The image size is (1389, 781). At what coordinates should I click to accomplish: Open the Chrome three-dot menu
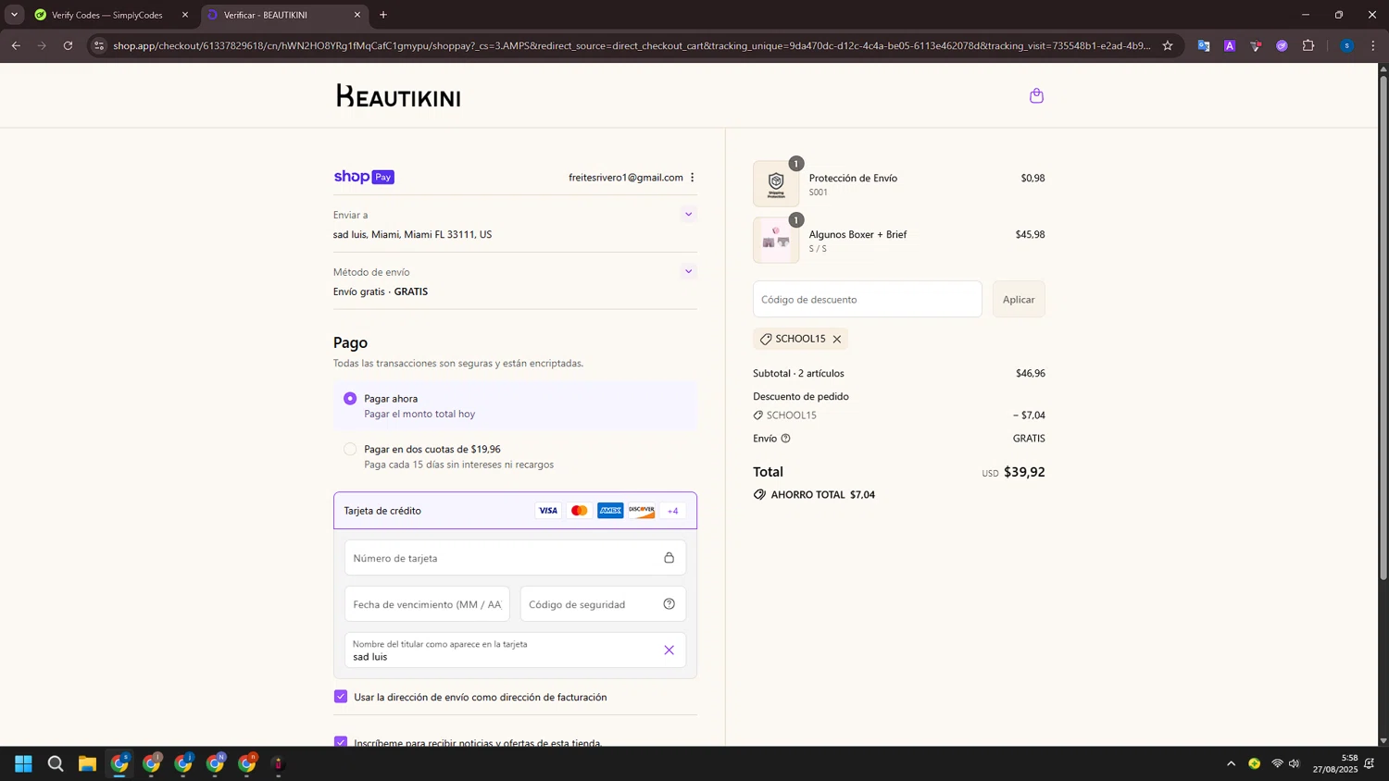(1373, 45)
